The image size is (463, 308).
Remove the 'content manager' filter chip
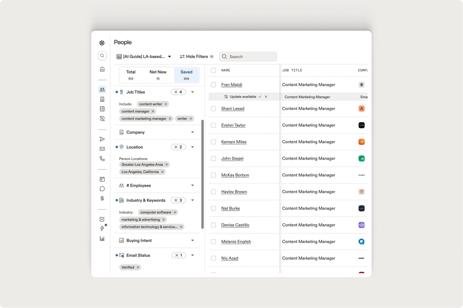click(x=153, y=111)
